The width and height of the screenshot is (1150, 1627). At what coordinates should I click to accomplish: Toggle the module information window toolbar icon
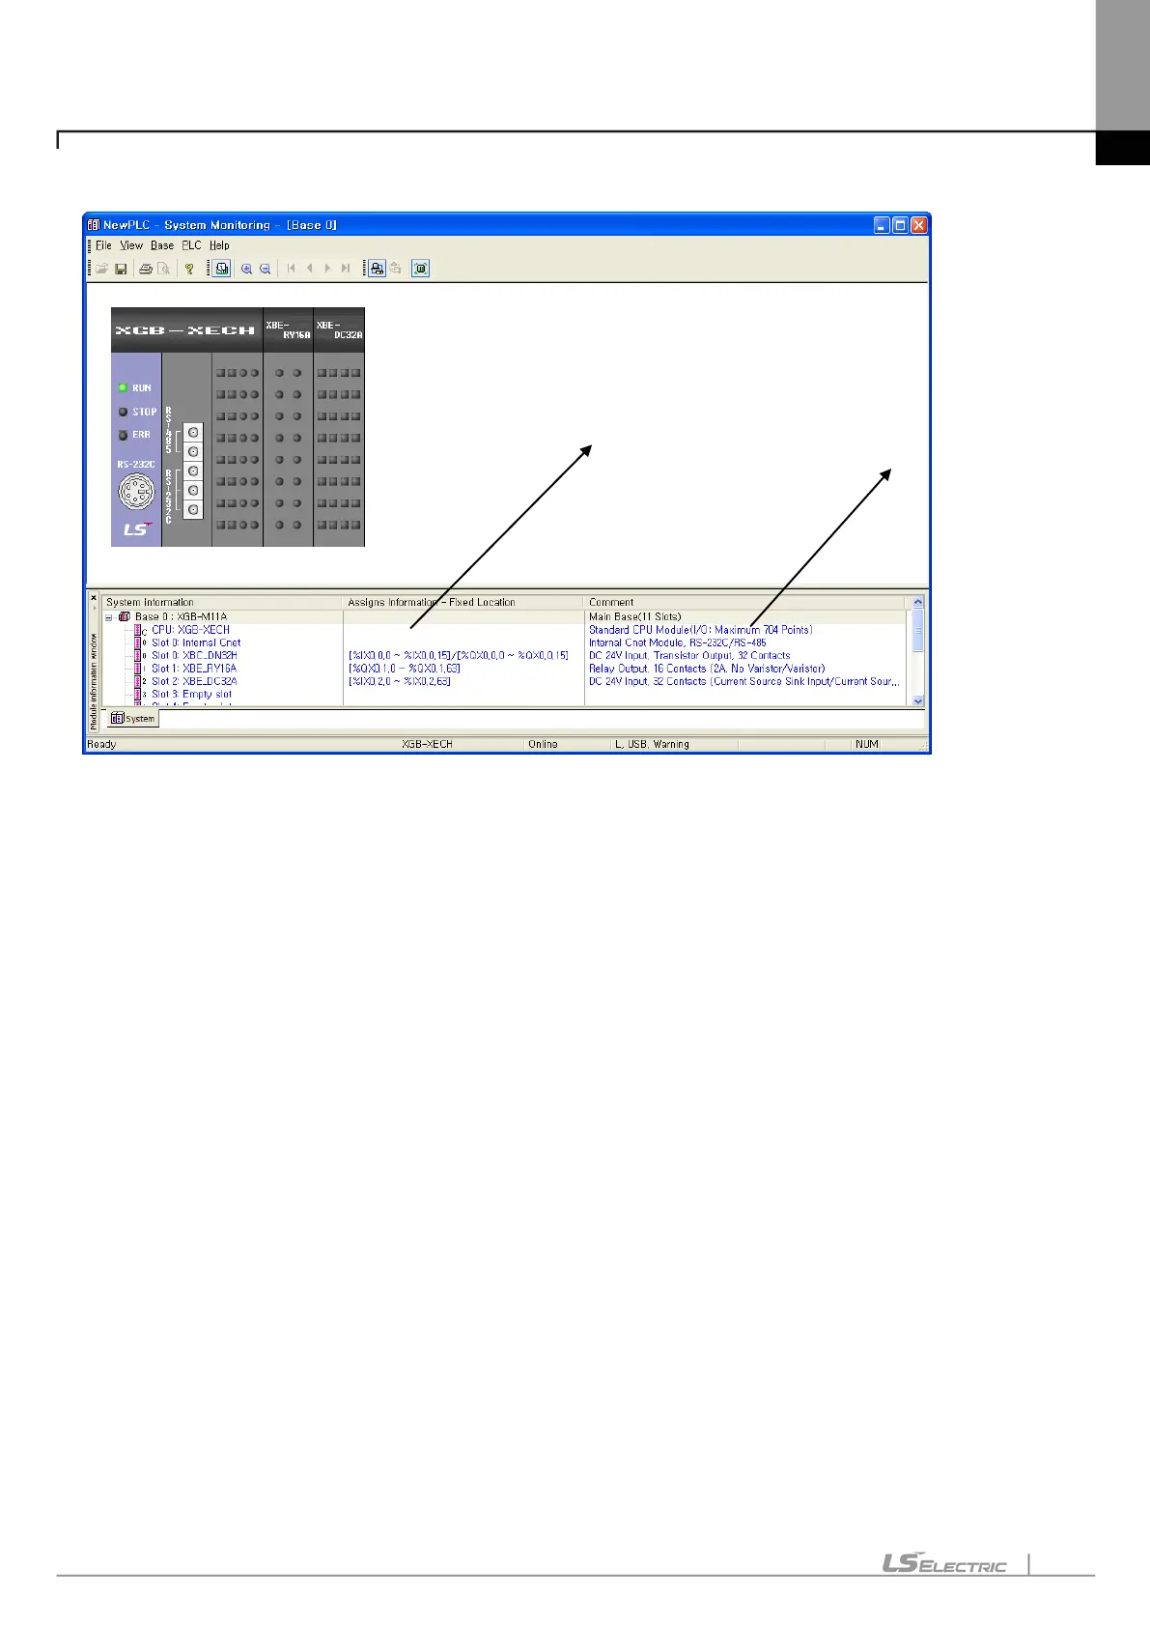[x=221, y=269]
